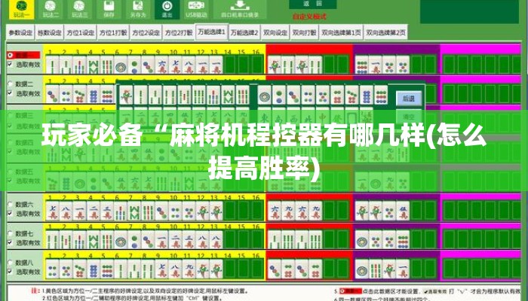
Task: Click the 另存为 save-as icon
Action: click(x=138, y=9)
